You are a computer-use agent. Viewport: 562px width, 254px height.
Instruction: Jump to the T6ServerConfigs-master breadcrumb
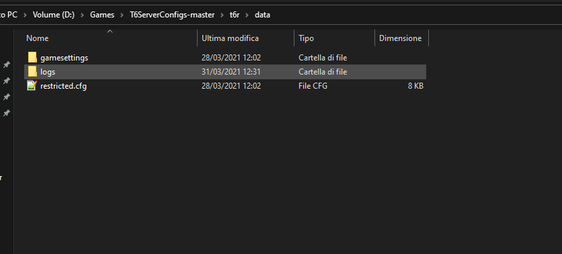coord(172,15)
